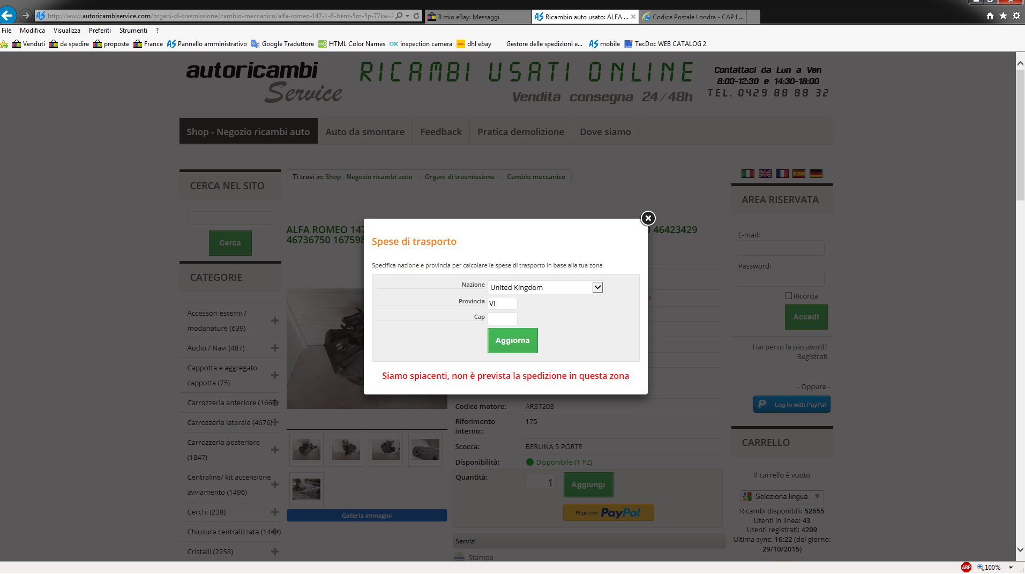Click into the Provincia field
The image size is (1025, 574).
pos(503,303)
